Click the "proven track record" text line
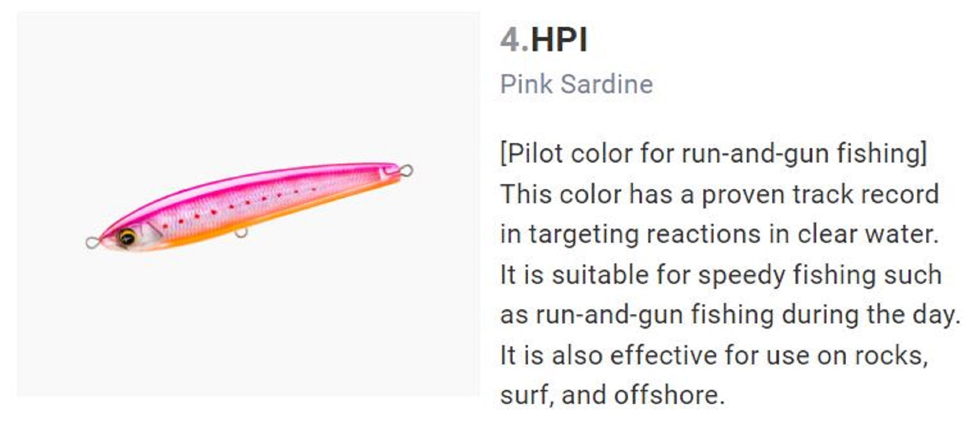Screen dimensions: 966x427 pyautogui.click(x=719, y=194)
